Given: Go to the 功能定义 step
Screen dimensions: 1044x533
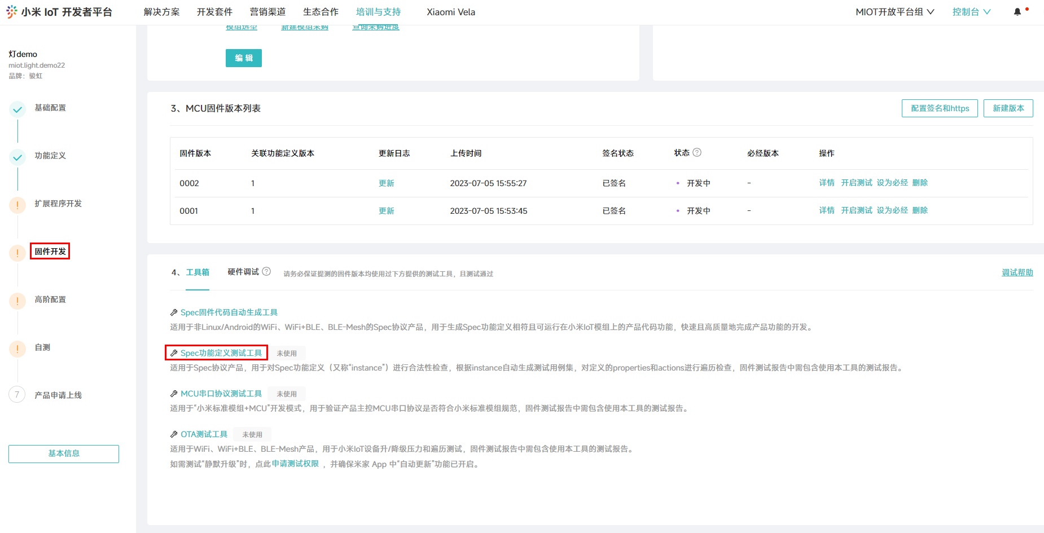Looking at the screenshot, I should [x=50, y=156].
